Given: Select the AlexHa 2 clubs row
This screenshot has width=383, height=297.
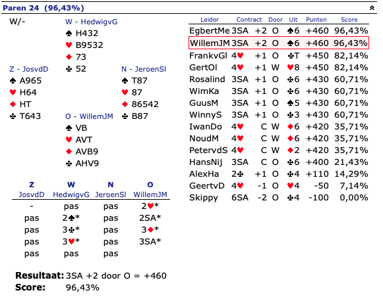Looking at the screenshot, I should [x=279, y=174].
